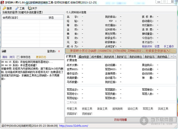Click the QQ号码[名字] column header

(x=21, y=18)
